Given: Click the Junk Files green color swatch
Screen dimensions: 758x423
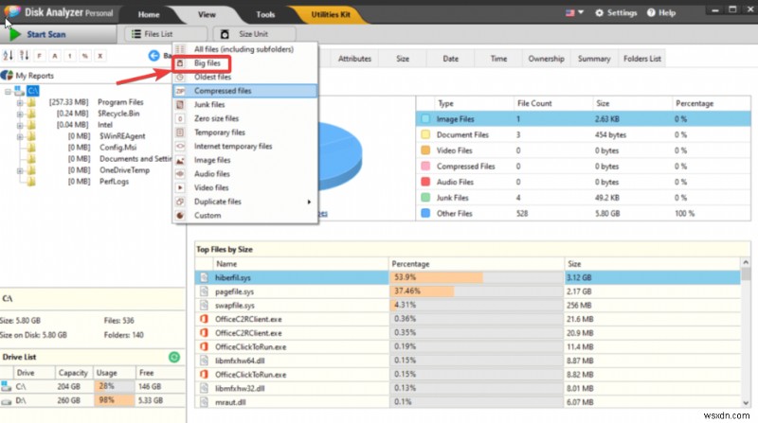Looking at the screenshot, I should click(x=425, y=198).
